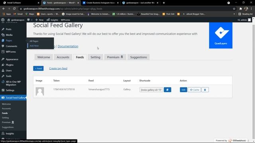Click token 17841436167379518 cell
The height and width of the screenshot is (143, 255).
point(64,89)
